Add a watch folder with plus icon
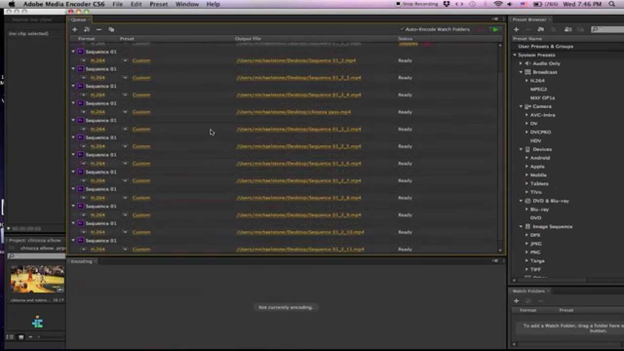Image resolution: width=624 pixels, height=351 pixels. click(516, 301)
